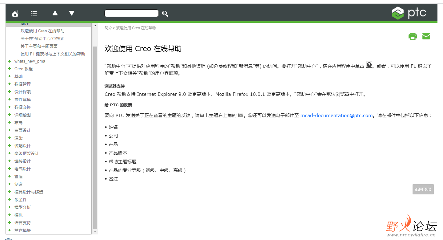The image size is (443, 240).
Task: Open the 钣金件 topic
Action: click(x=21, y=200)
